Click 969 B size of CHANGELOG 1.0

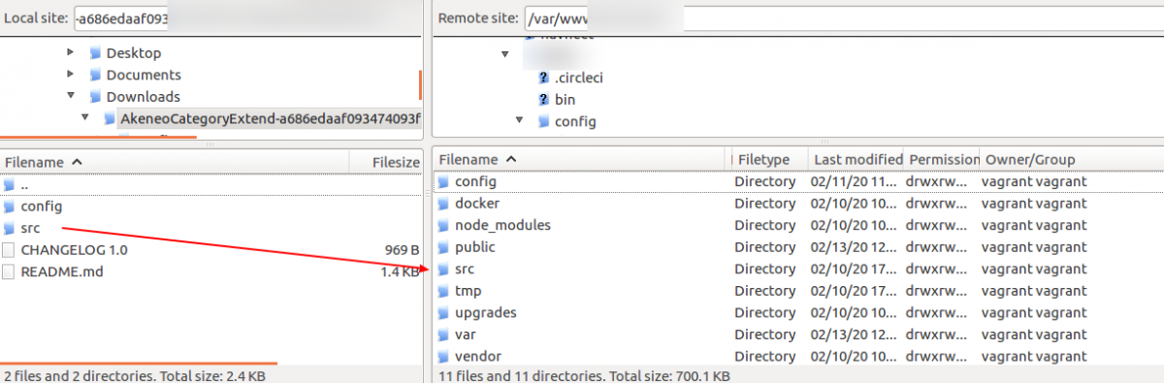(x=402, y=250)
